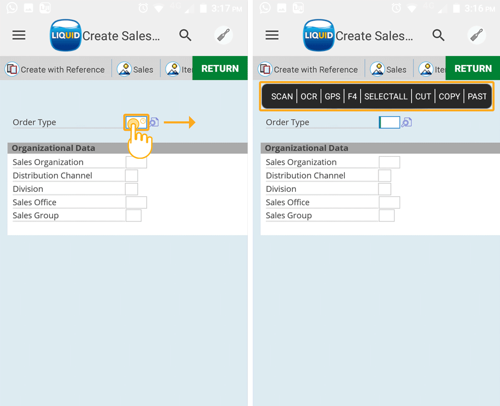Choose OCR from the popup action bar
Viewport: 500px width, 406px height.
pos(309,96)
